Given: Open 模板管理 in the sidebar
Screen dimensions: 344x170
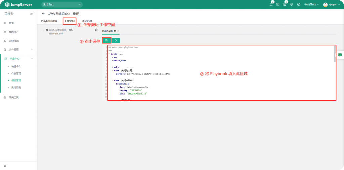Looking at the screenshot, I should [x=16, y=80].
